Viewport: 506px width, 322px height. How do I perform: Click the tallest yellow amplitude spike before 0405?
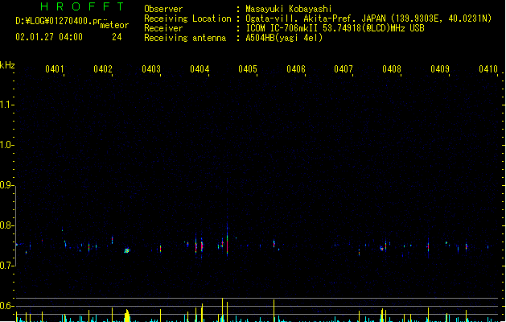(222, 309)
